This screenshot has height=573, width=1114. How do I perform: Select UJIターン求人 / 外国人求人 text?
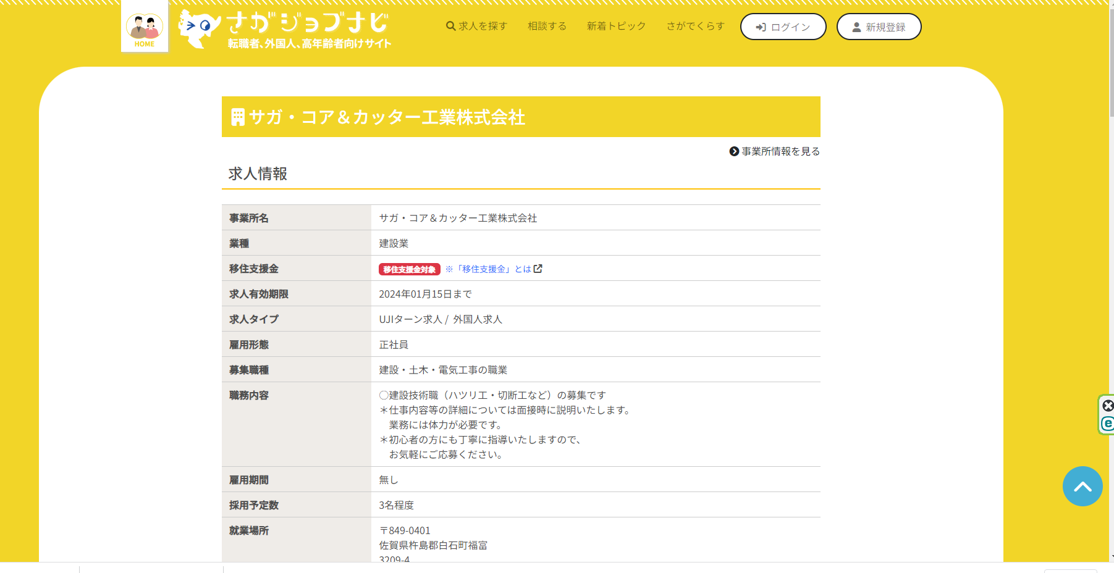pos(441,319)
